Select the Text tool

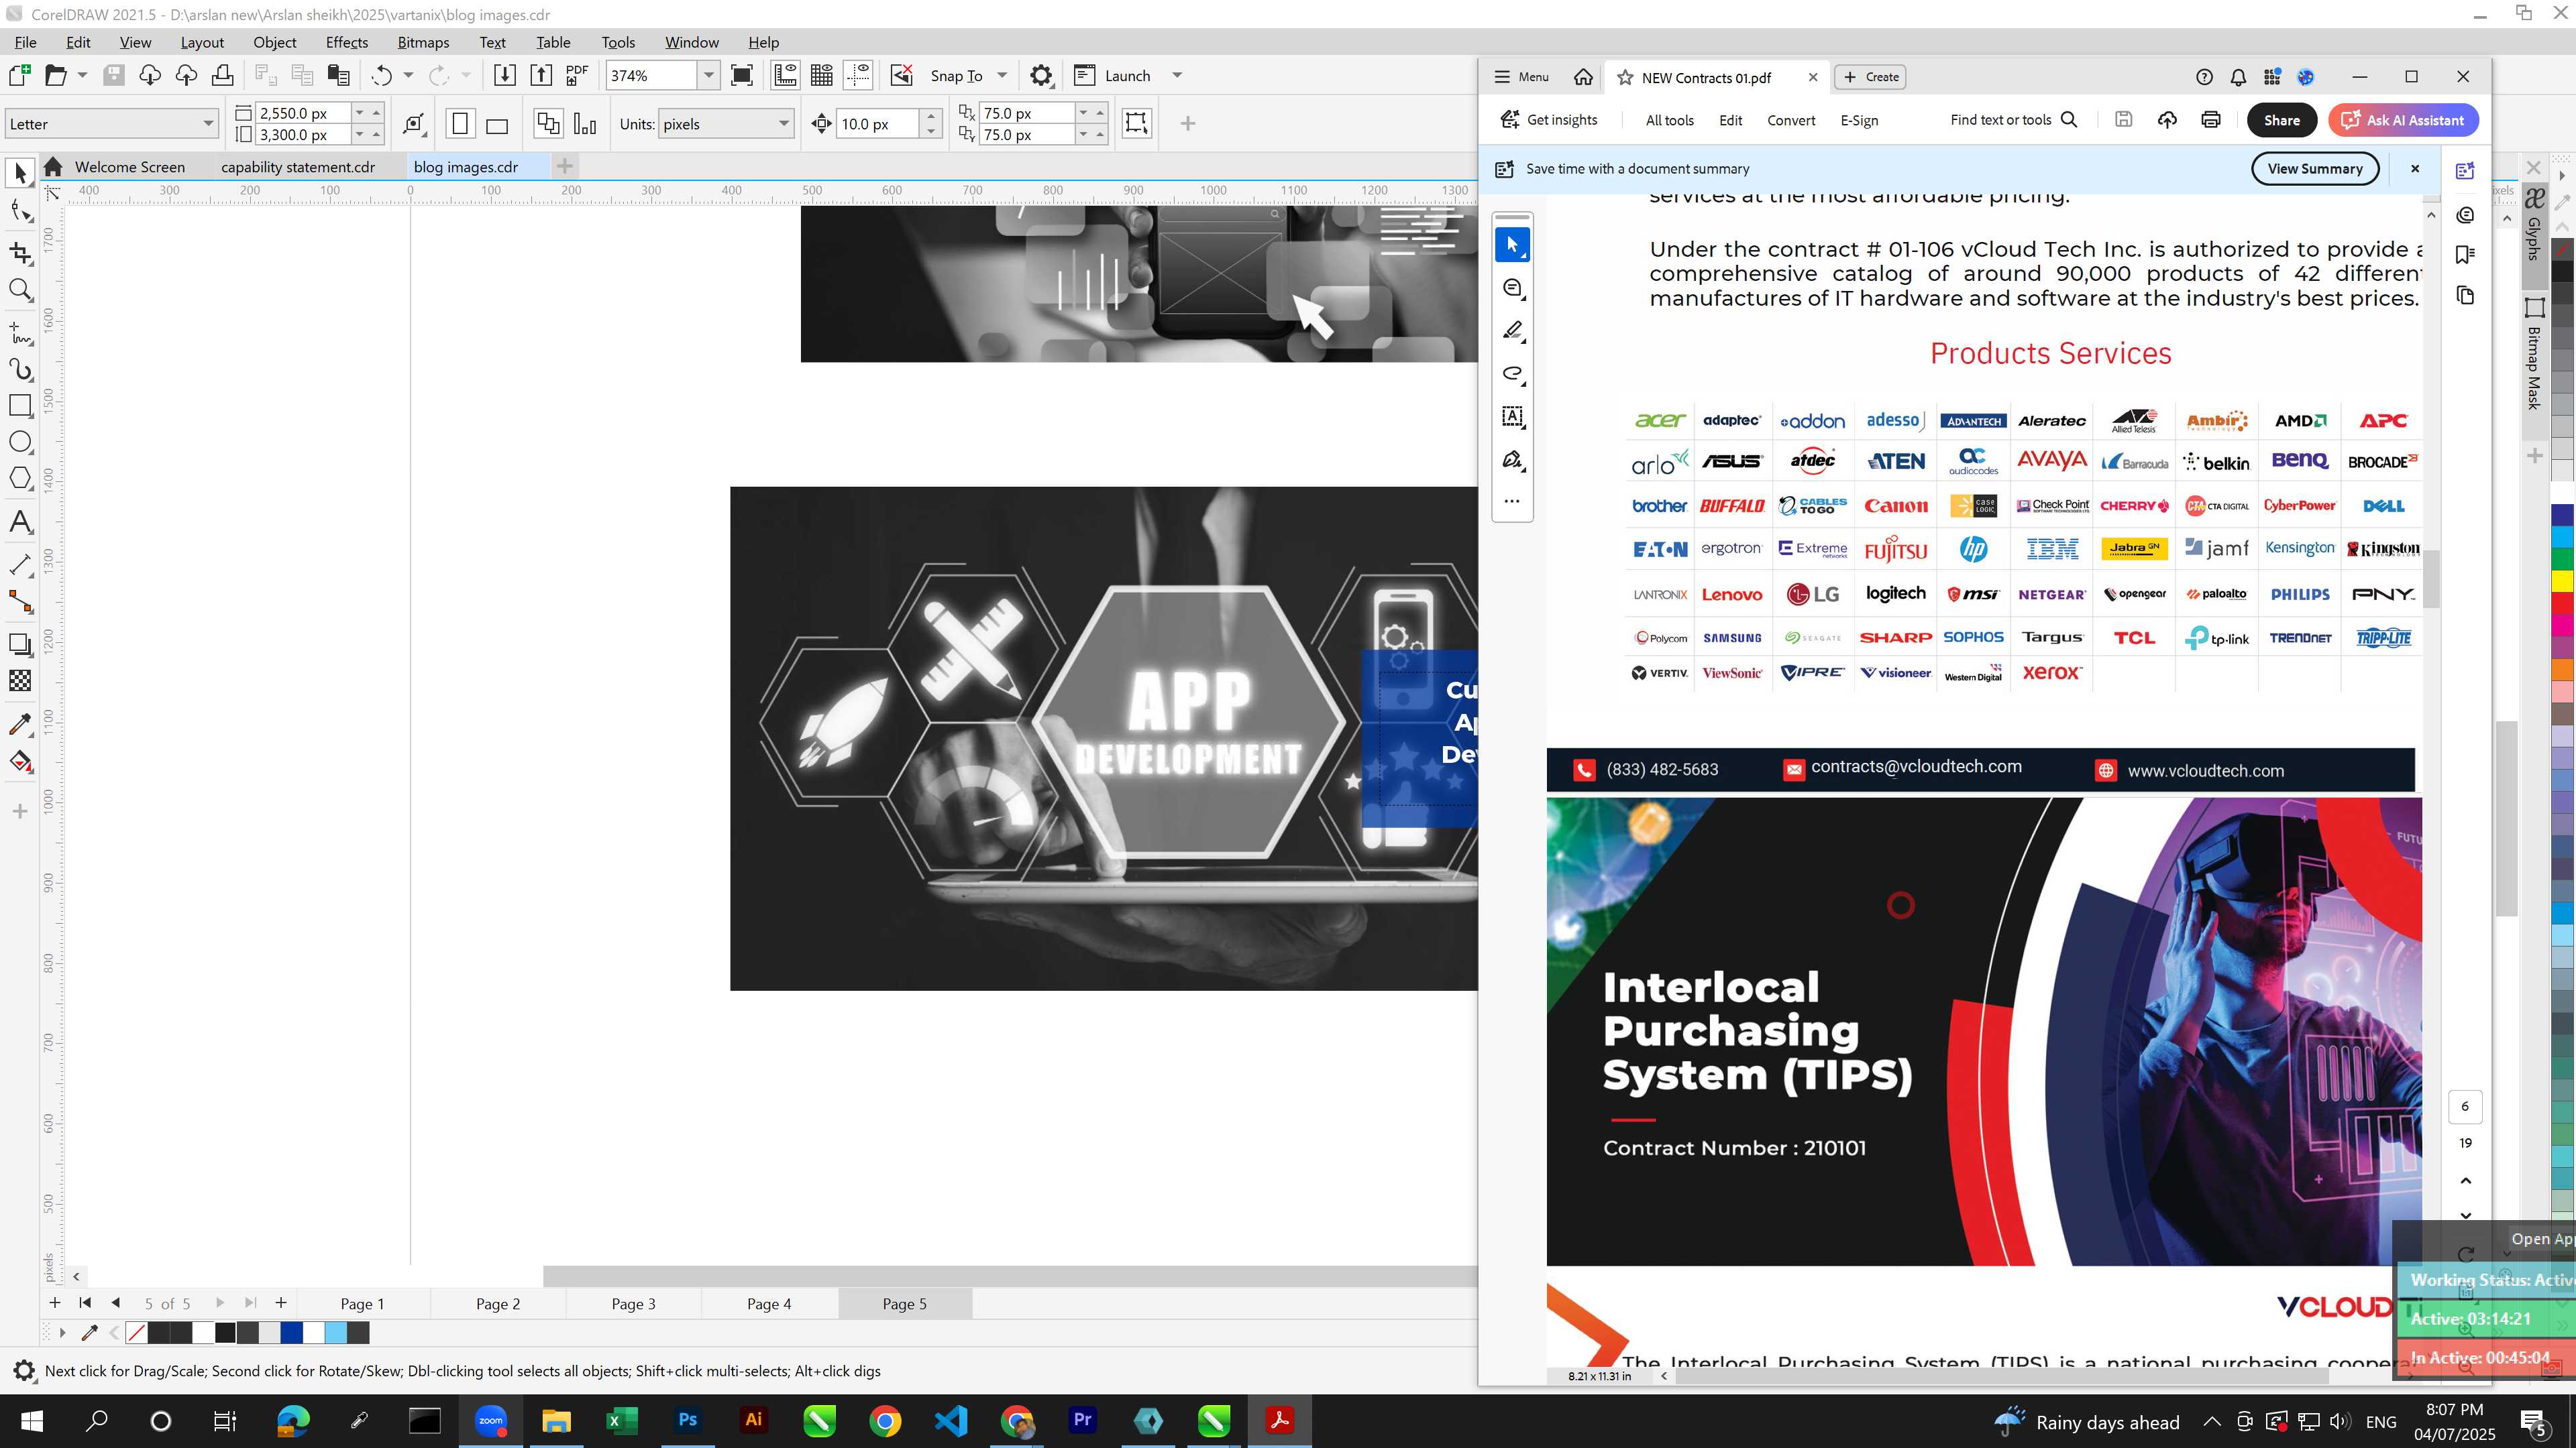coord(20,522)
